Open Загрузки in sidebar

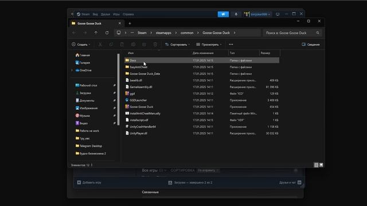point(83,93)
